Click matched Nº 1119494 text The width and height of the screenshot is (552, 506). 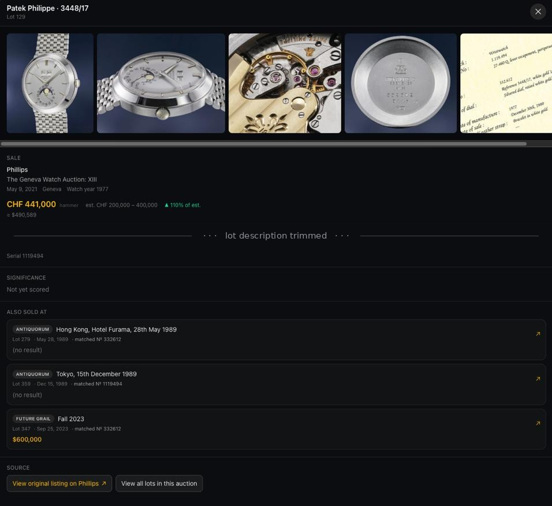(x=98, y=384)
